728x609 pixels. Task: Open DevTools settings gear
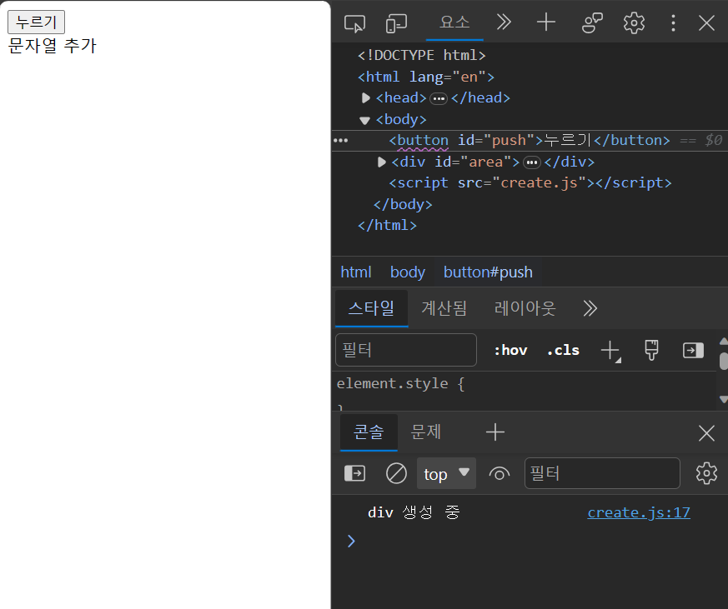point(634,22)
